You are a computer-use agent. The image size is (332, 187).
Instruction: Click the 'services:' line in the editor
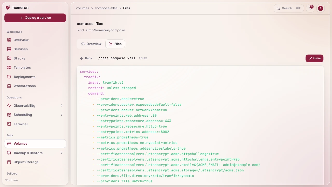[x=89, y=72]
